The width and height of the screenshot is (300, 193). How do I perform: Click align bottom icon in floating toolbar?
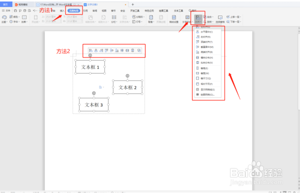(x=117, y=50)
